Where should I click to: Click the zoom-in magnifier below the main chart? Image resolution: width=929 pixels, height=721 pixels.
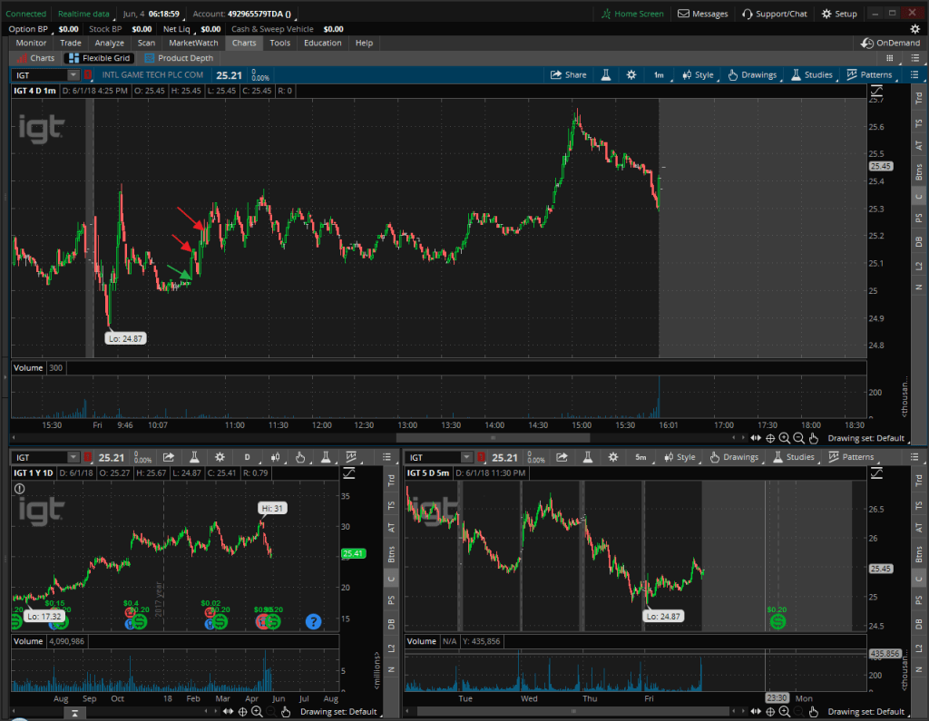coord(784,437)
